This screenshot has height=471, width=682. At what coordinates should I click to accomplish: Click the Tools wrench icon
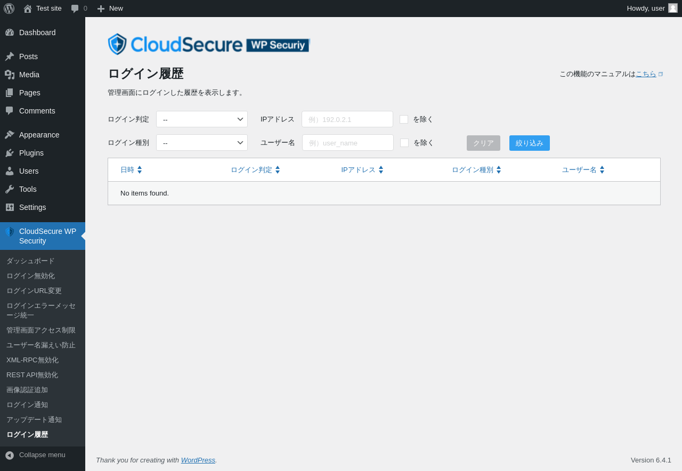[x=10, y=189]
